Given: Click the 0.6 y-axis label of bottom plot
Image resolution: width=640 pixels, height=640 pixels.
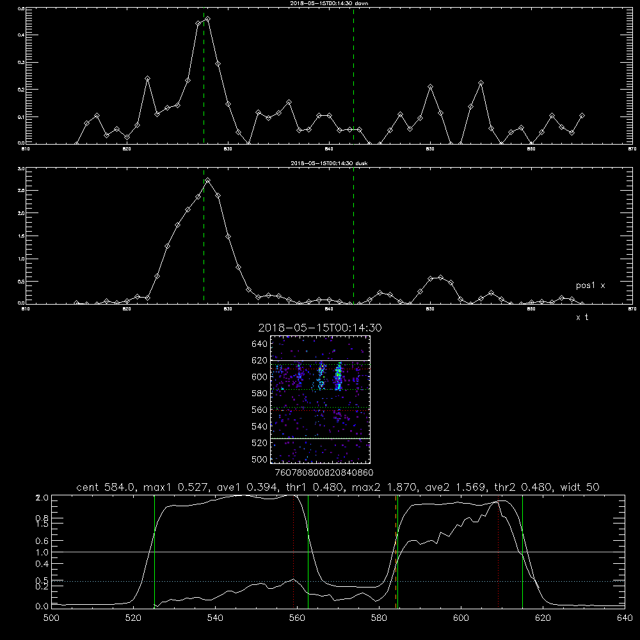Looking at the screenshot, I should pyautogui.click(x=42, y=541).
